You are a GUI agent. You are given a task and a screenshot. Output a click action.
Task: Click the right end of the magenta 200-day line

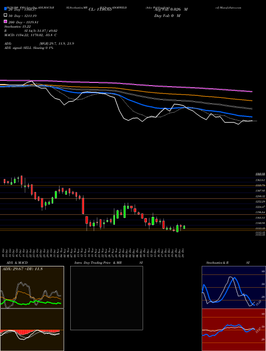[x=252, y=91]
